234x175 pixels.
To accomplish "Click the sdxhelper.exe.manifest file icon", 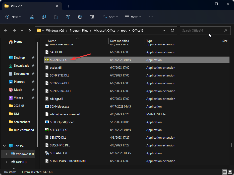I will point(47,114).
